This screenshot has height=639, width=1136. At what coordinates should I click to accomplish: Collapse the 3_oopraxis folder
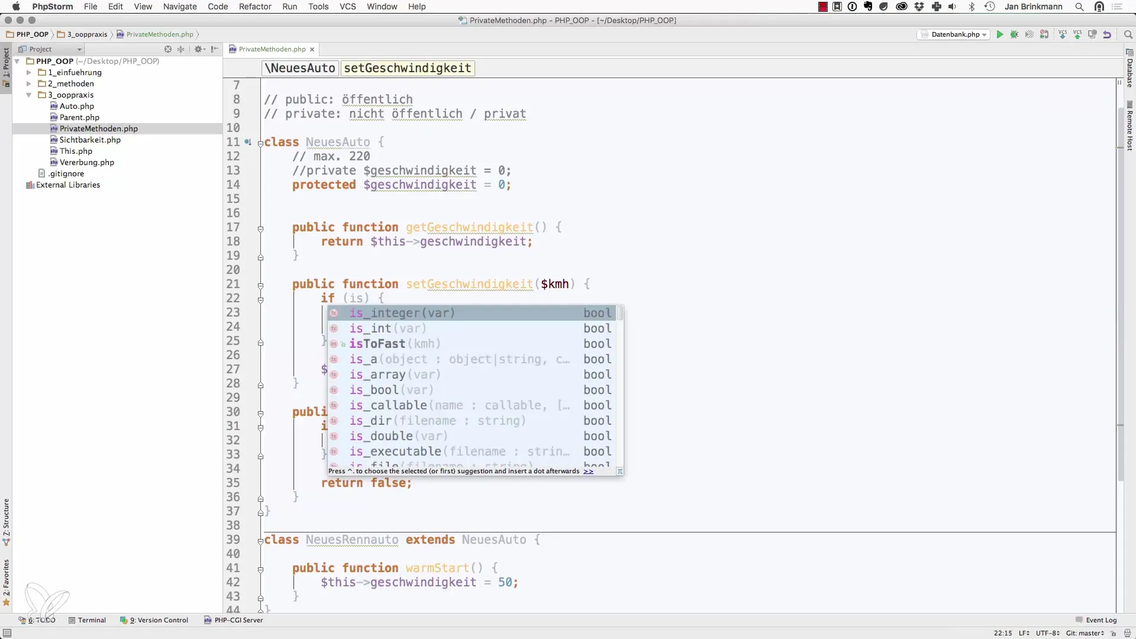[x=28, y=95]
